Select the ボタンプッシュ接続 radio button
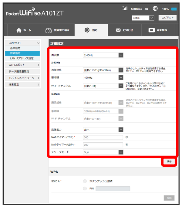182x207 pixels. [85, 181]
